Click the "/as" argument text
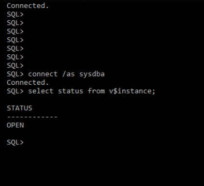 69,74
